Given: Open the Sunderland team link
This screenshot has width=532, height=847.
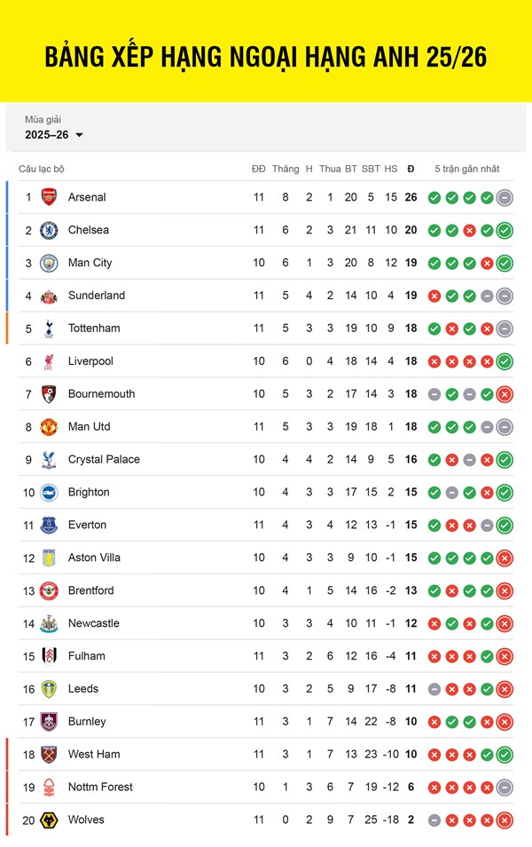Looking at the screenshot, I should point(97,296).
